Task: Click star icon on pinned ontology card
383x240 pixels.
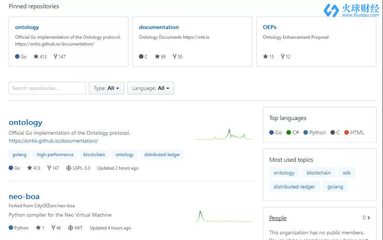Action: click(36, 56)
